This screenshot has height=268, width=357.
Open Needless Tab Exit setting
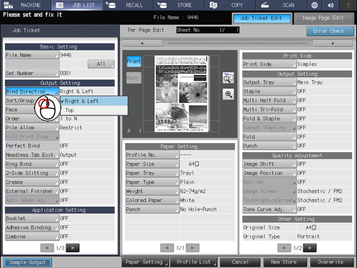[x=32, y=155]
